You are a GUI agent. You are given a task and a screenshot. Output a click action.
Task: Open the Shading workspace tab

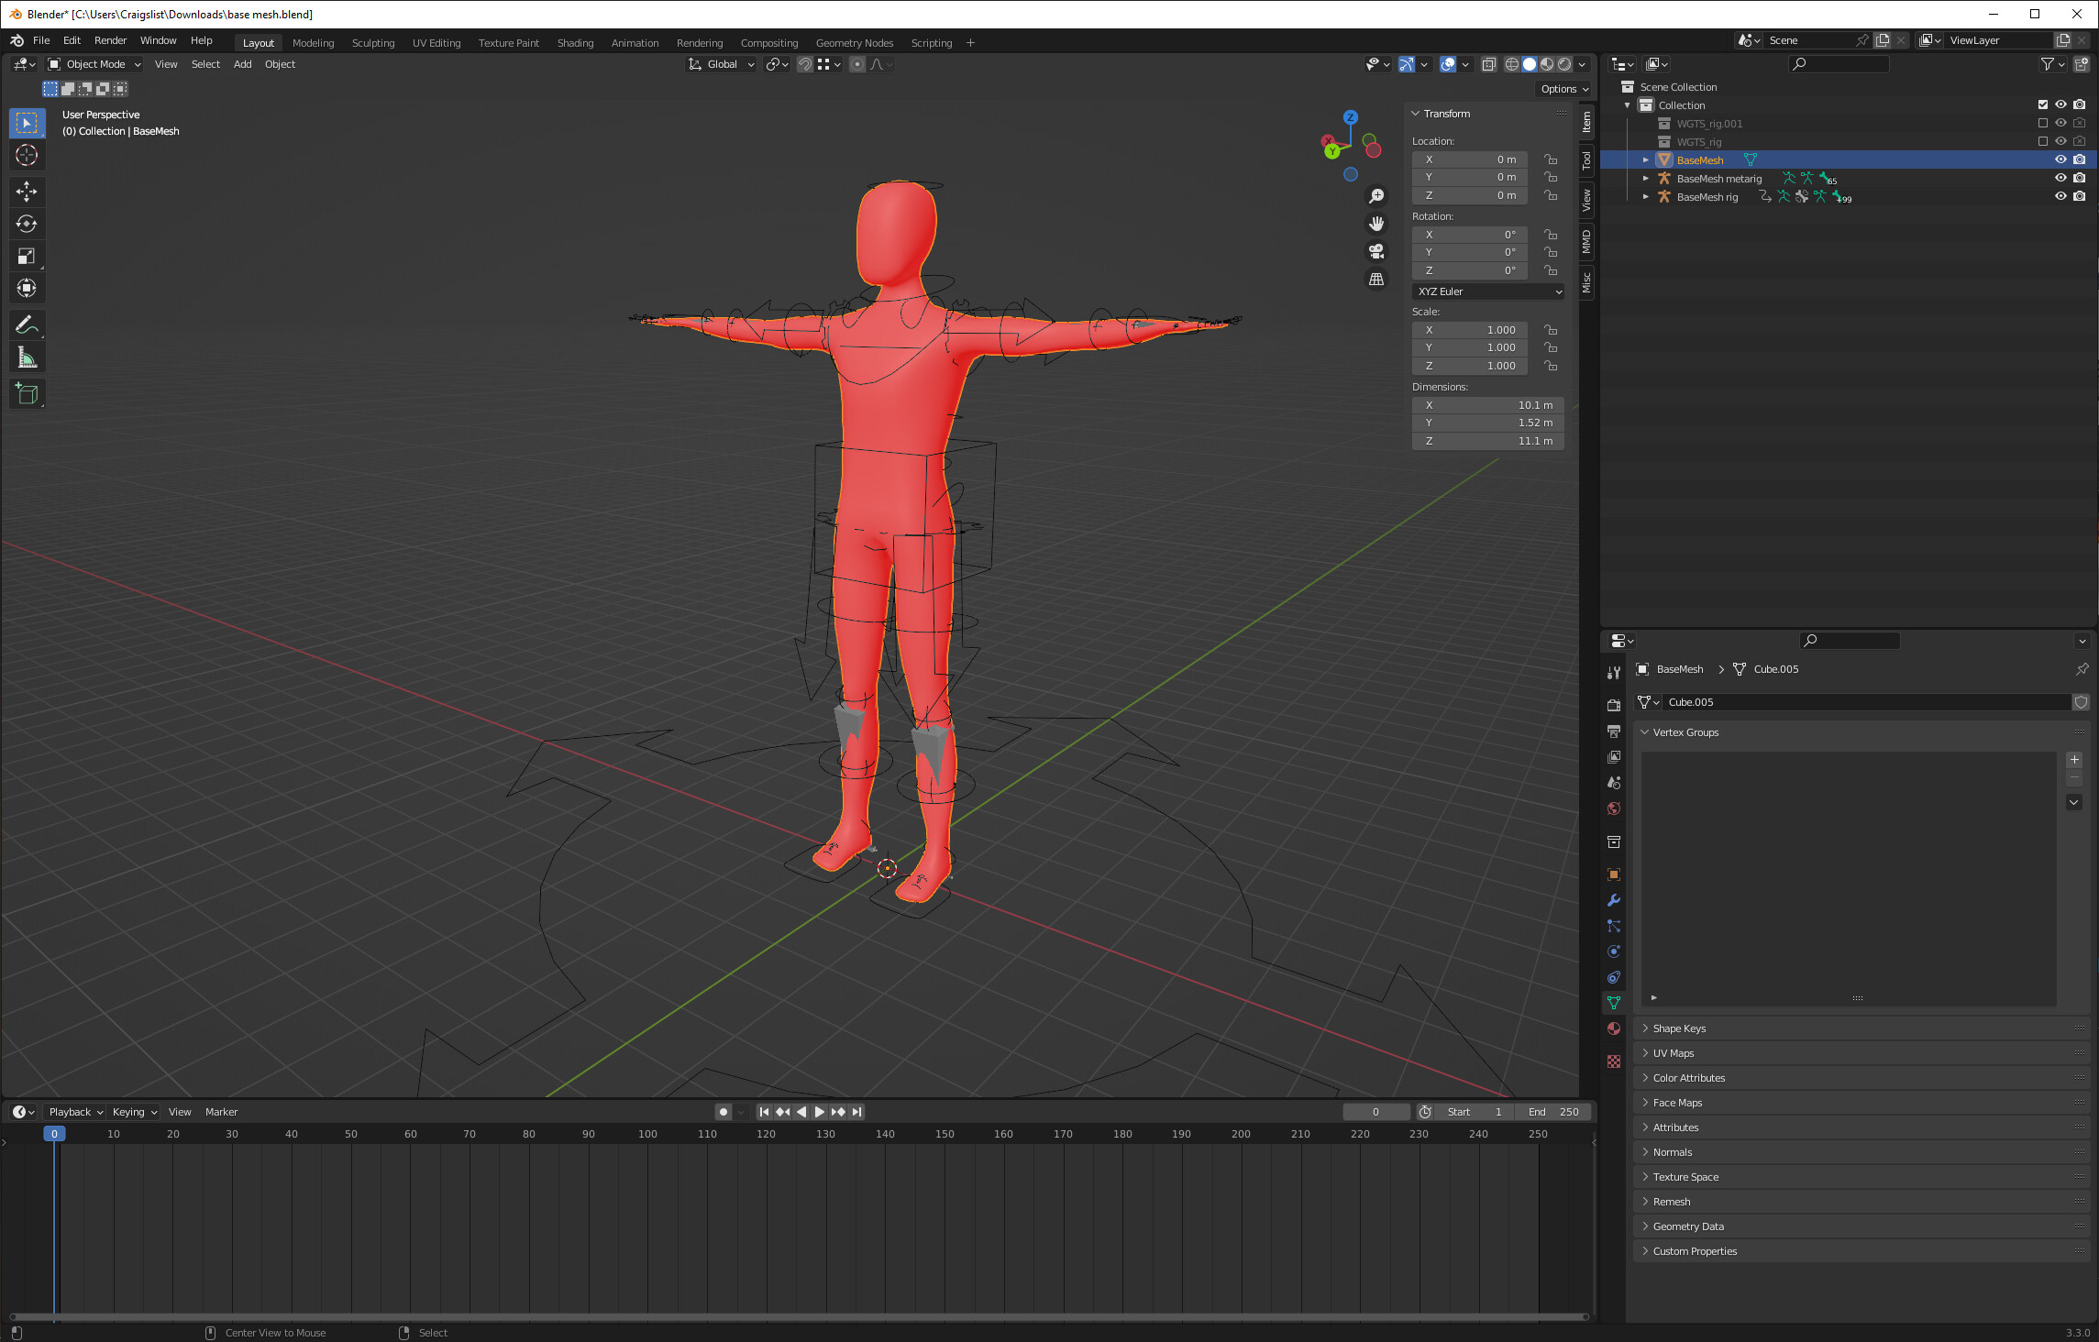575,43
